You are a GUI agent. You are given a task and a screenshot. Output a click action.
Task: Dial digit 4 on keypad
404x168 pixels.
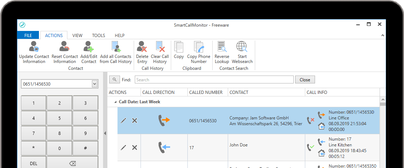click(34, 118)
